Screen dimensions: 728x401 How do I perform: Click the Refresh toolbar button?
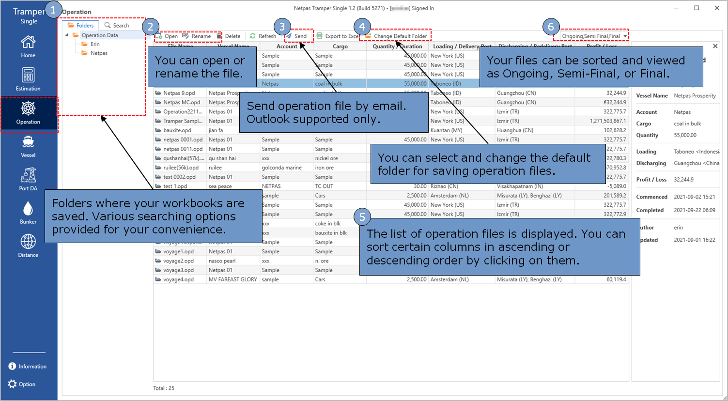tap(263, 36)
